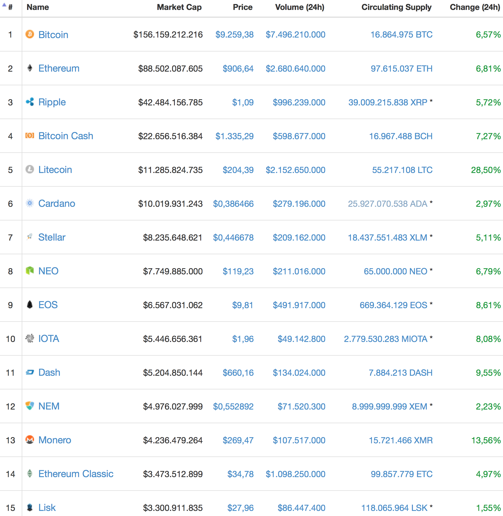The image size is (503, 516).
Task: Open the Ripple name link
Action: tap(52, 102)
